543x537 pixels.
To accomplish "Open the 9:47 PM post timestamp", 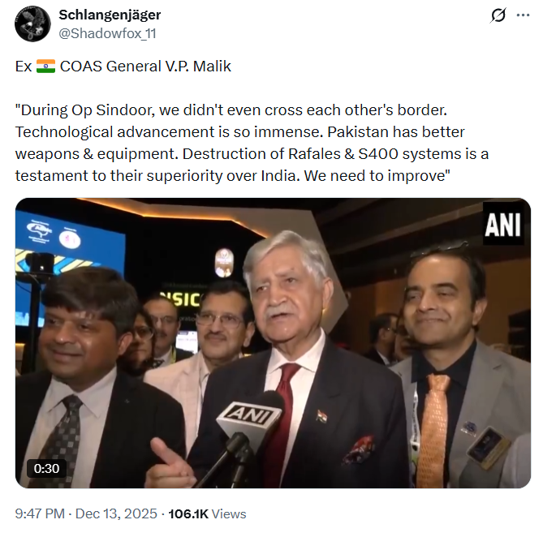I will 40,513.
